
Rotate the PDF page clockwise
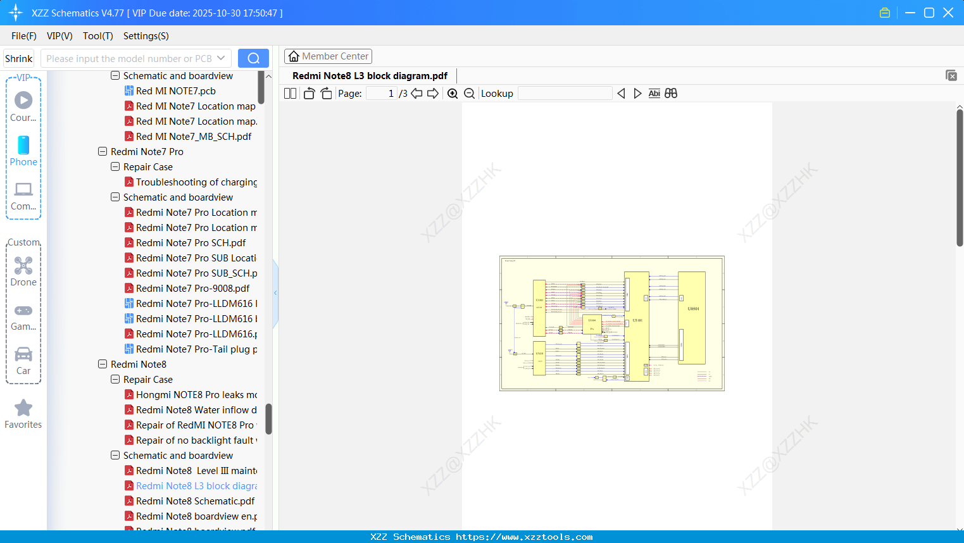(x=326, y=93)
